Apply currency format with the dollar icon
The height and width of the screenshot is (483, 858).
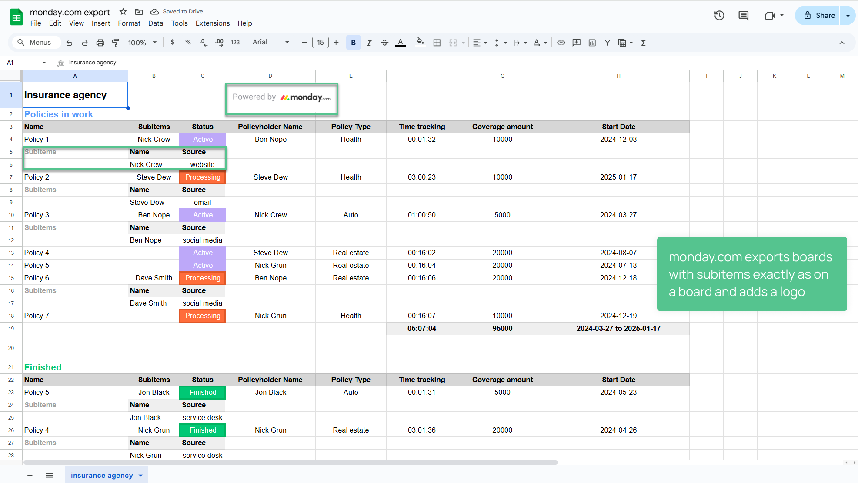click(x=173, y=43)
